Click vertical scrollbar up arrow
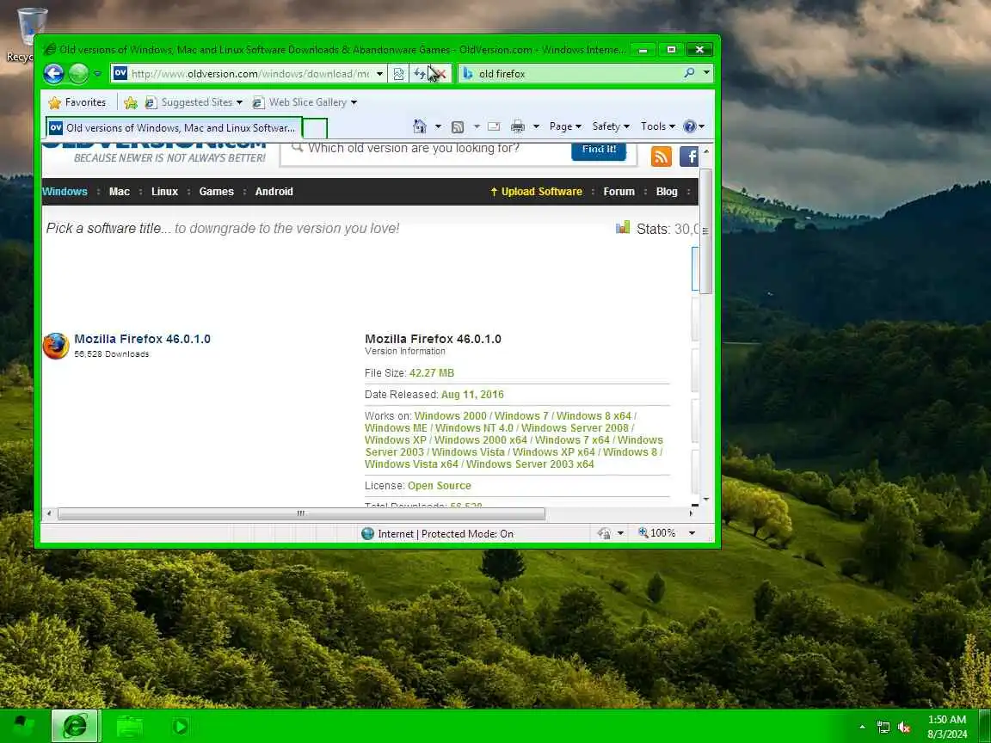This screenshot has width=991, height=743. 706,151
